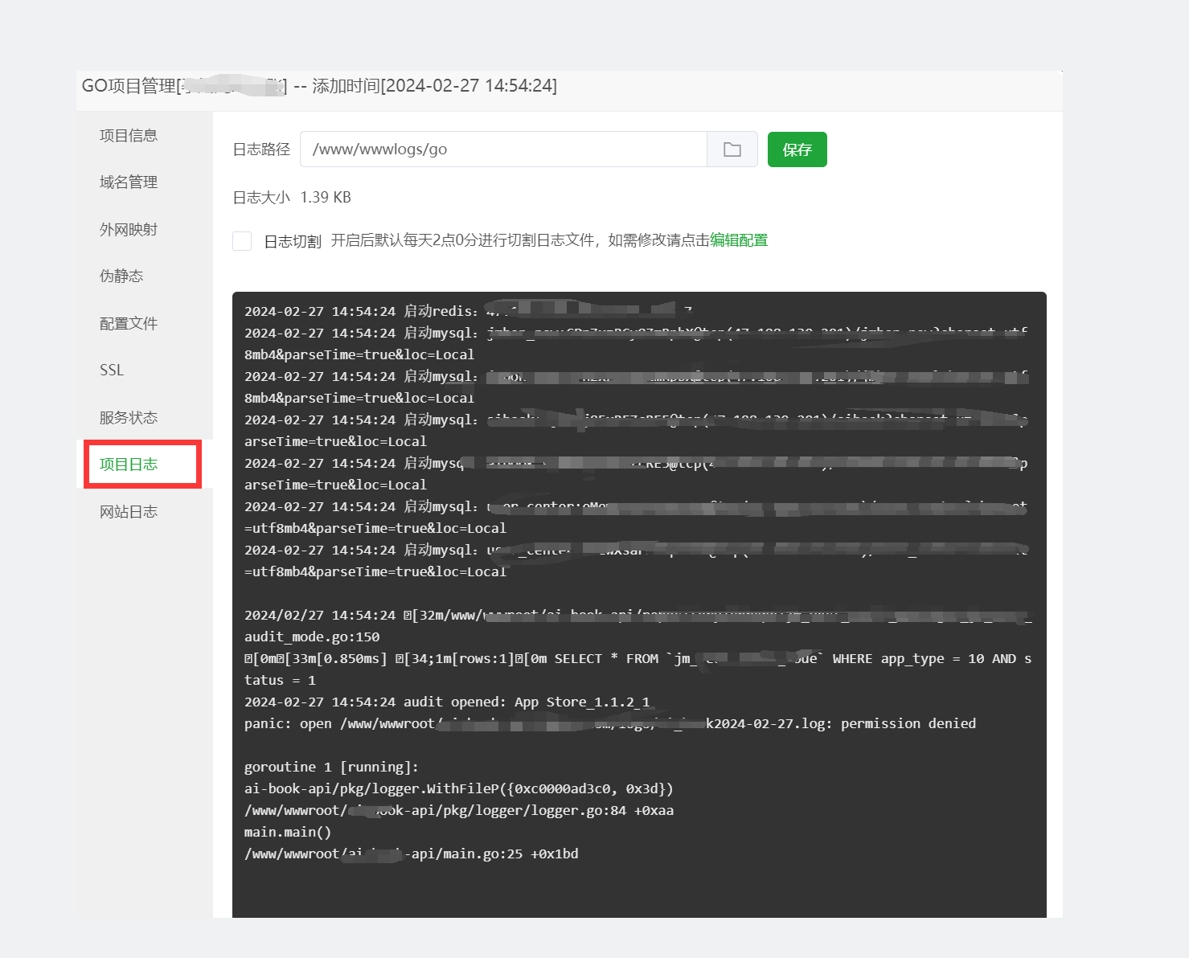Viewport: 1189px width, 958px height.
Task: Switch to the 域名管理 tab
Action: click(129, 182)
